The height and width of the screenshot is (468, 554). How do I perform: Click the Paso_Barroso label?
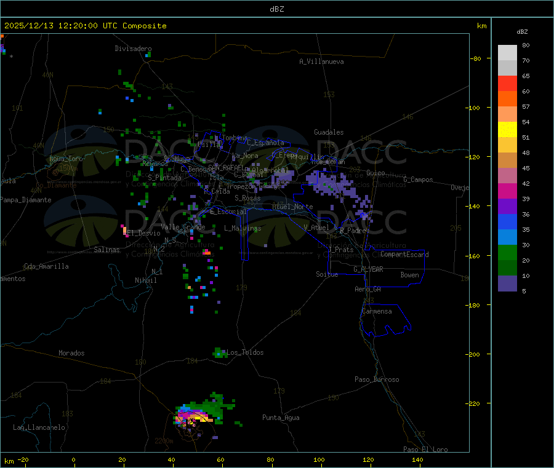377,379
